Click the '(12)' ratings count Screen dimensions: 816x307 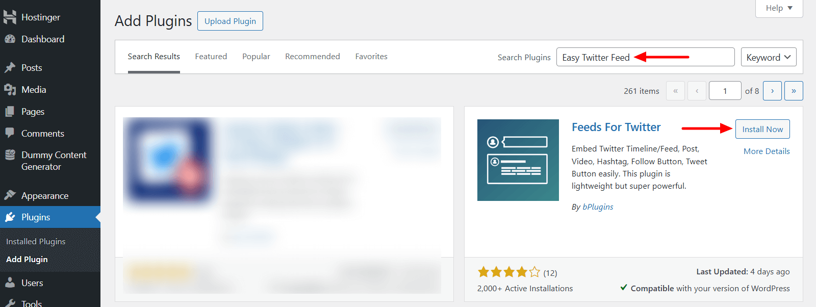pyautogui.click(x=550, y=273)
